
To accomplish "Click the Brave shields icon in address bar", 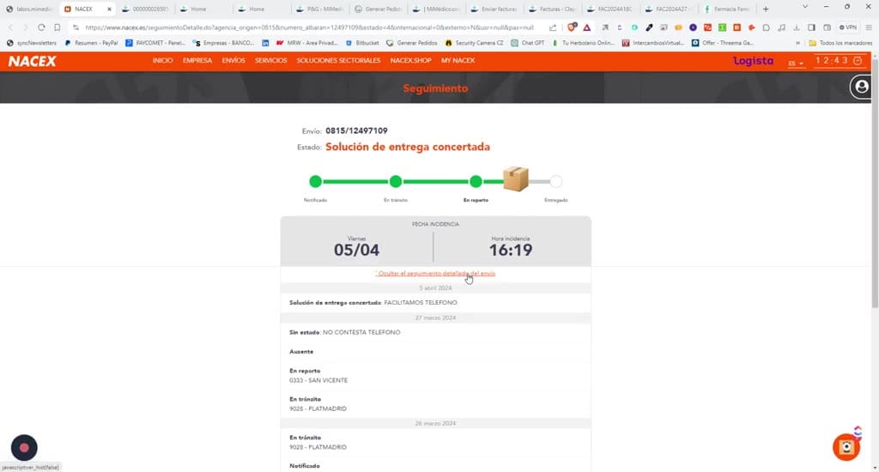I will point(571,27).
